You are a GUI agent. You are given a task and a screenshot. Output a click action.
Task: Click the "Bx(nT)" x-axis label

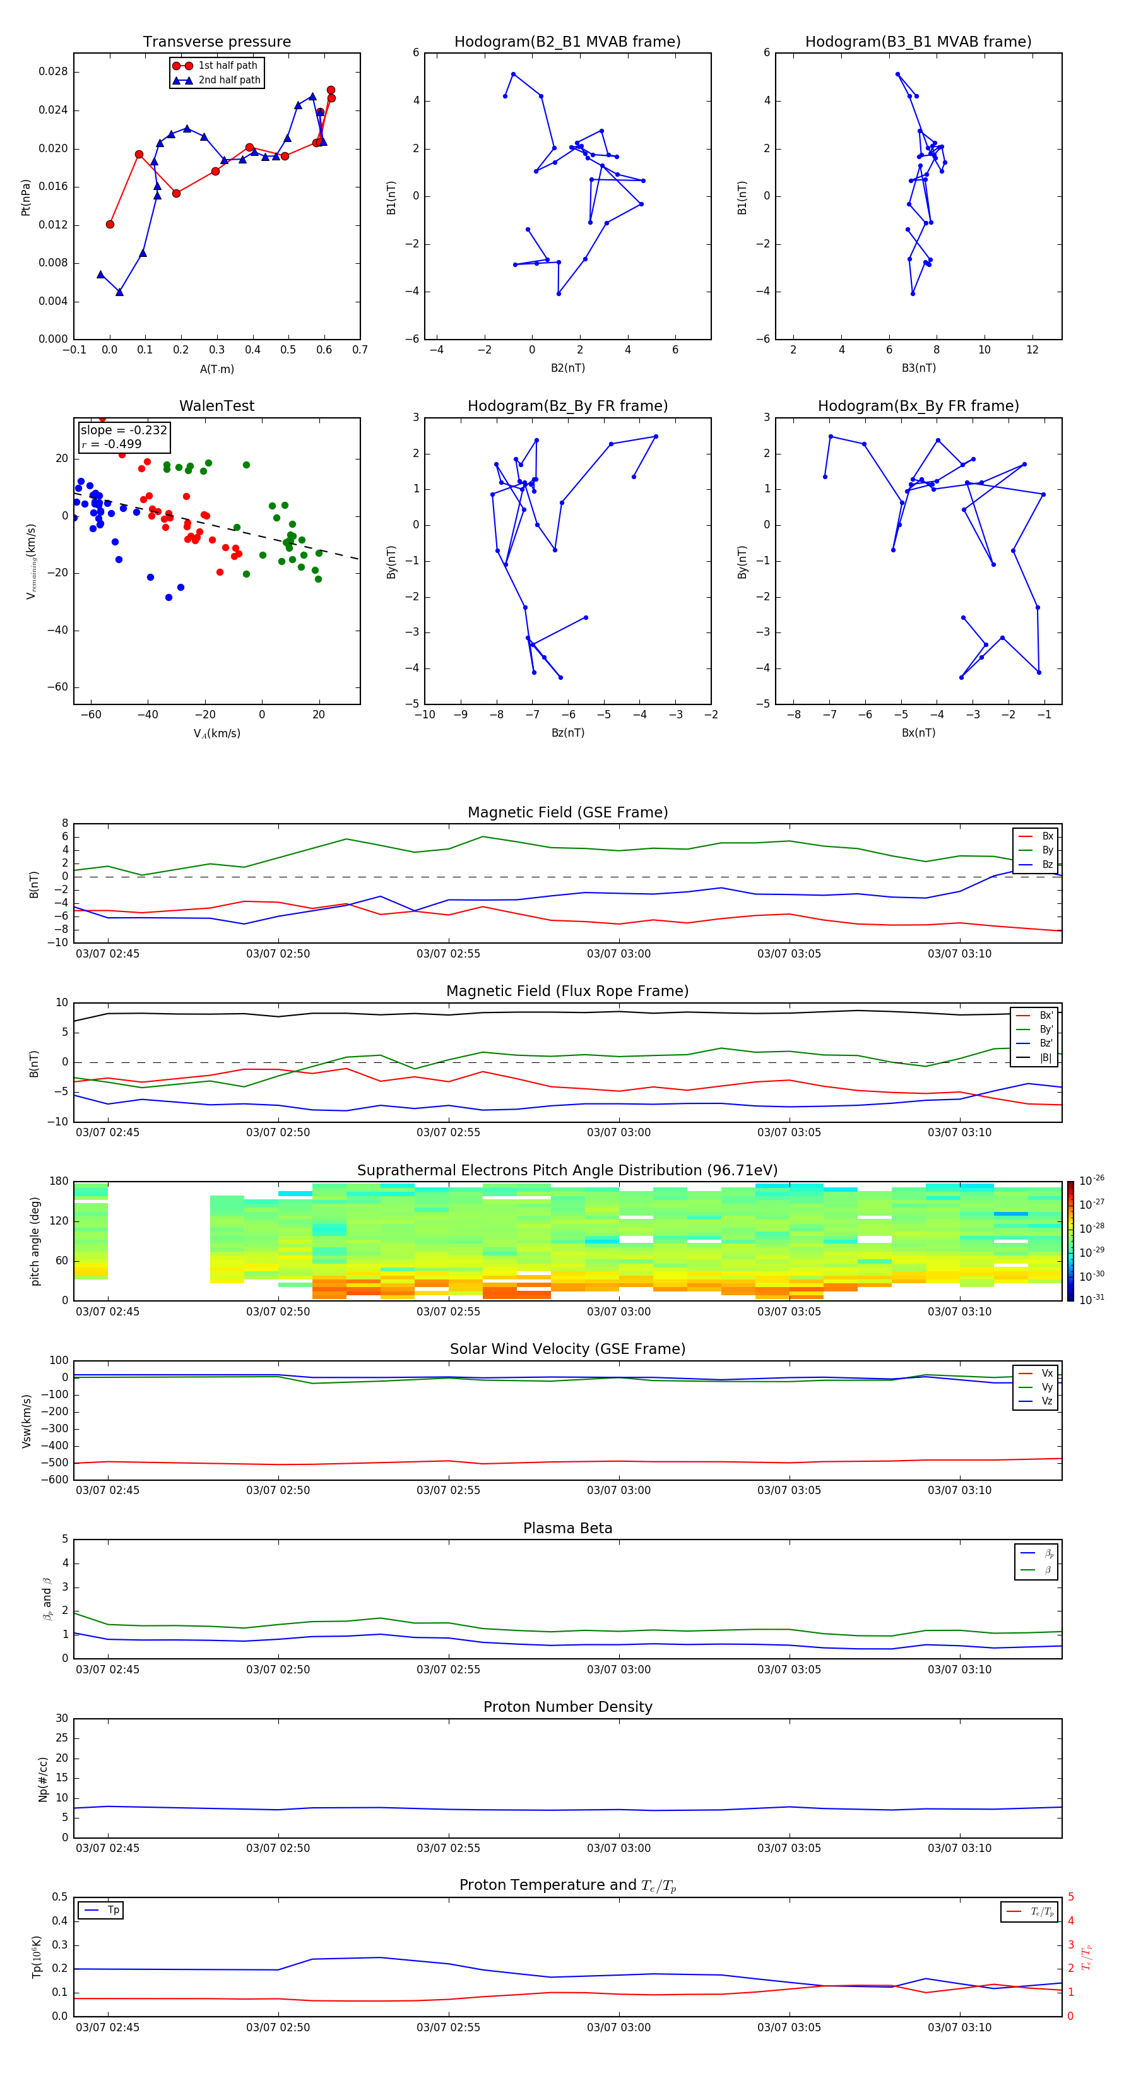coord(918,733)
